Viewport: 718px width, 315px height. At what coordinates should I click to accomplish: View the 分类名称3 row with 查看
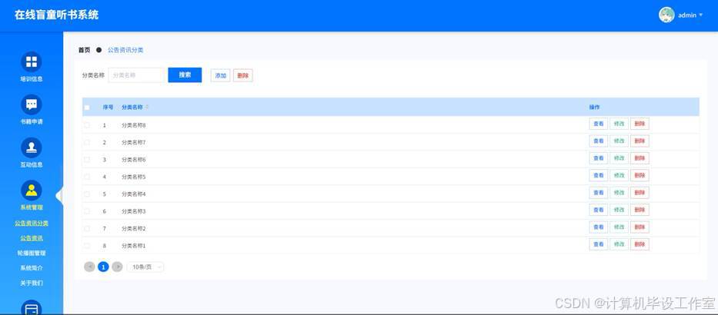pyautogui.click(x=599, y=210)
